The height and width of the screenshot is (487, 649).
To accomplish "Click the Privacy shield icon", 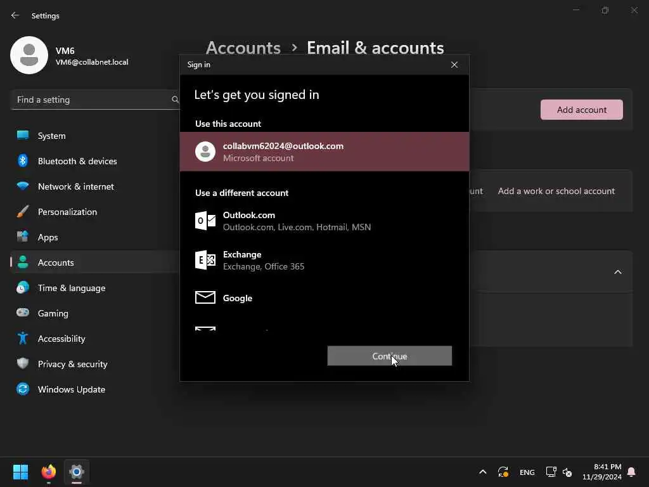I will (23, 363).
